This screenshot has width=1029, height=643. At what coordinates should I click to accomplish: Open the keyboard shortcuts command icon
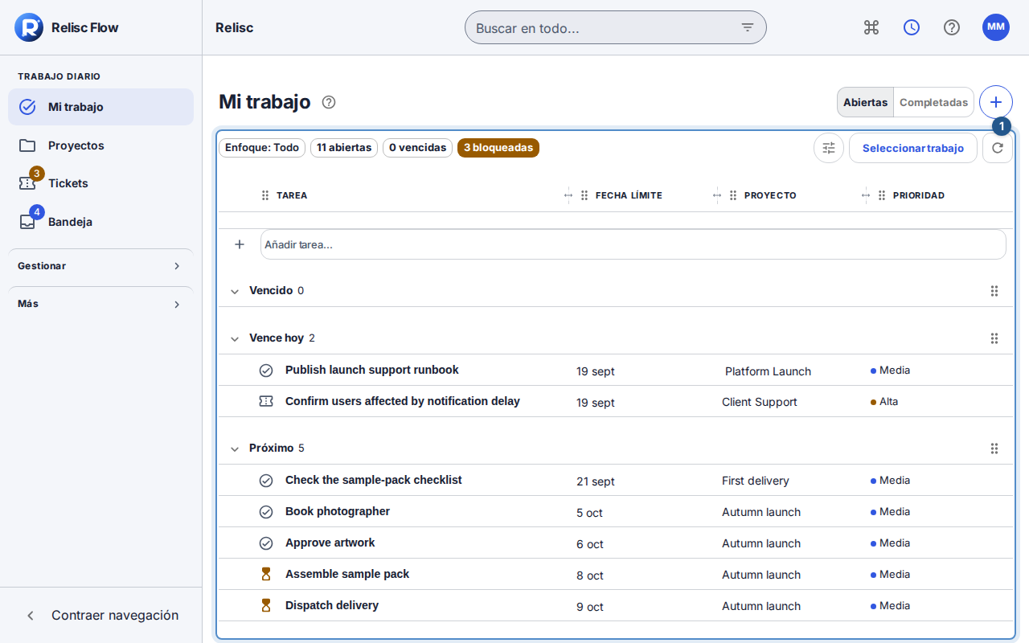click(871, 27)
